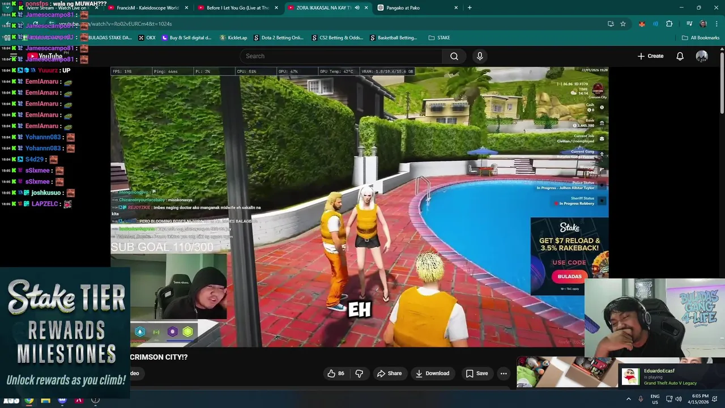The width and height of the screenshot is (725, 408).
Task: Open the All Bookmarks folder
Action: (700, 37)
